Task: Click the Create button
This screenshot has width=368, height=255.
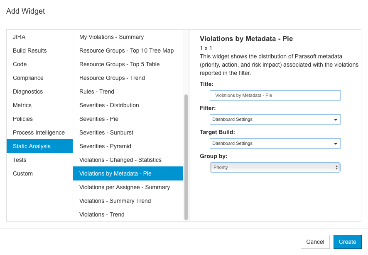Action: pyautogui.click(x=347, y=242)
